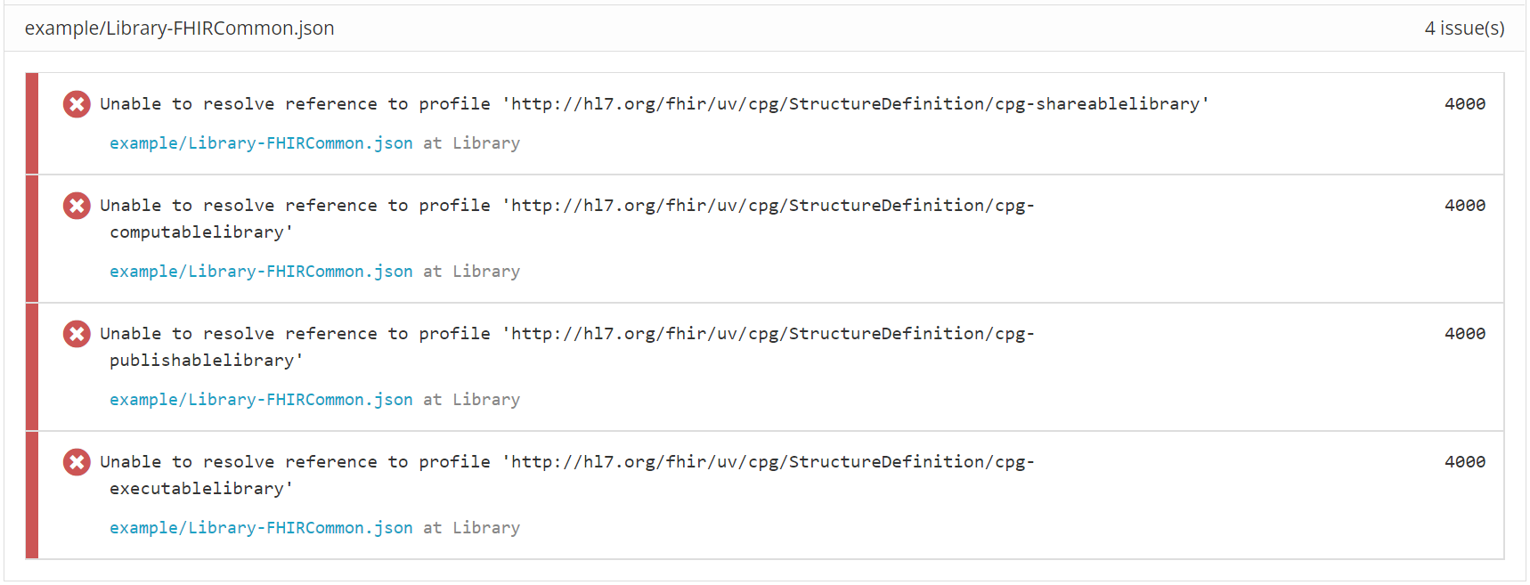This screenshot has height=585, width=1530.
Task: Open Library-FHIRCommon.json link under executablelibrary error
Action: [x=261, y=528]
